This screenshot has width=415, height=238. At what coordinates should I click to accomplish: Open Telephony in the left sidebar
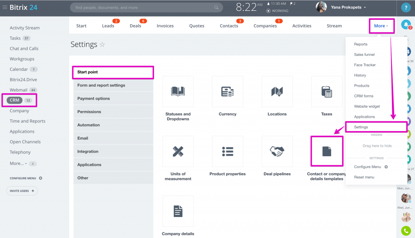point(20,152)
